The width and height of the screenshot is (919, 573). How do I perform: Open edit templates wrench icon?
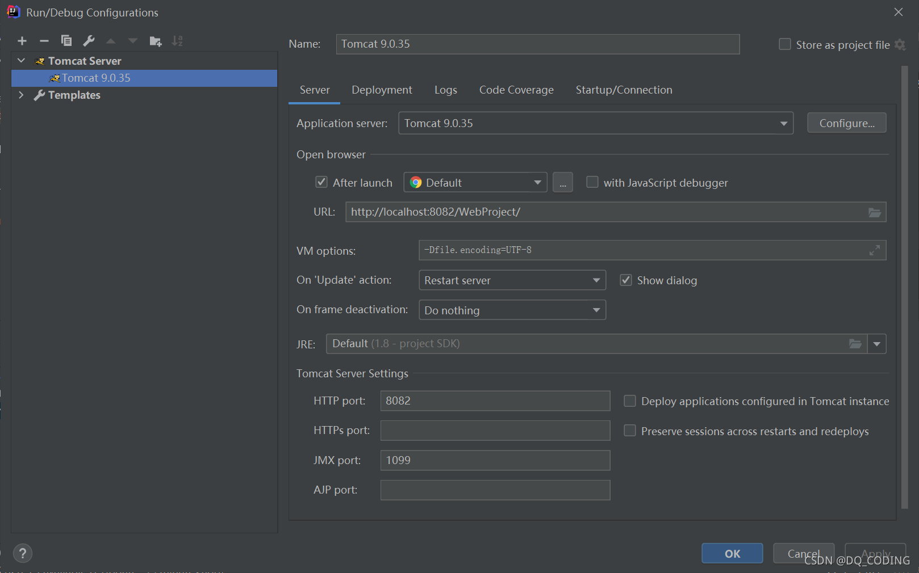[x=89, y=41]
